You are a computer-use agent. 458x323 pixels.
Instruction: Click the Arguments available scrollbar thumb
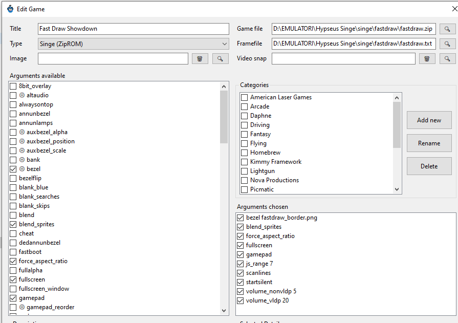pos(224,117)
